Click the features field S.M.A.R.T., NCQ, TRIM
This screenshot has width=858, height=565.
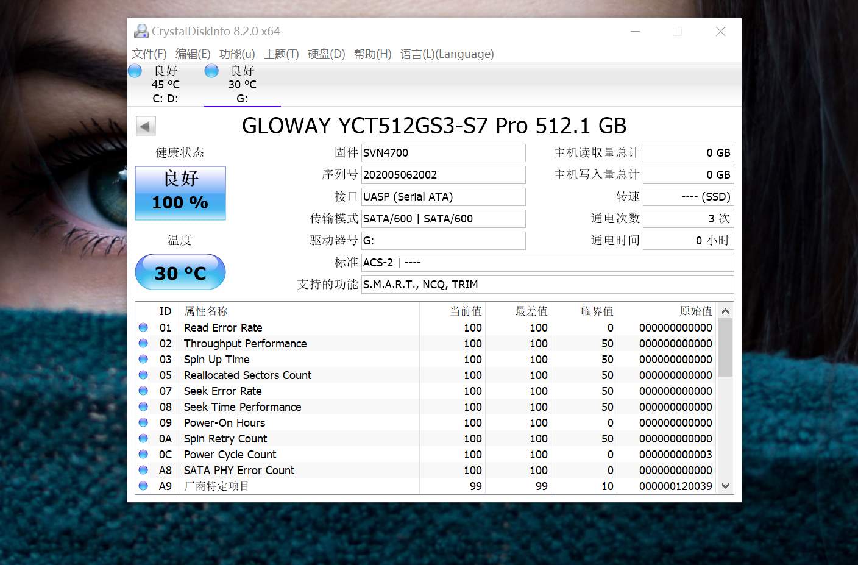point(548,285)
